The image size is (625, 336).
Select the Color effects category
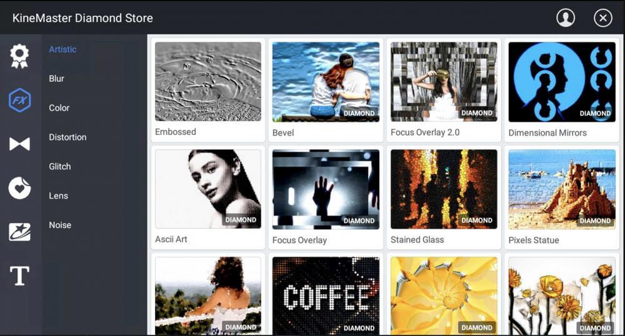tap(59, 108)
